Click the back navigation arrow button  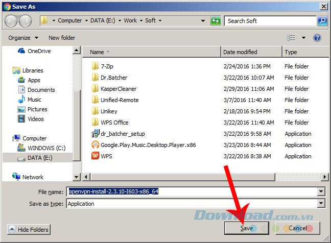click(12, 21)
